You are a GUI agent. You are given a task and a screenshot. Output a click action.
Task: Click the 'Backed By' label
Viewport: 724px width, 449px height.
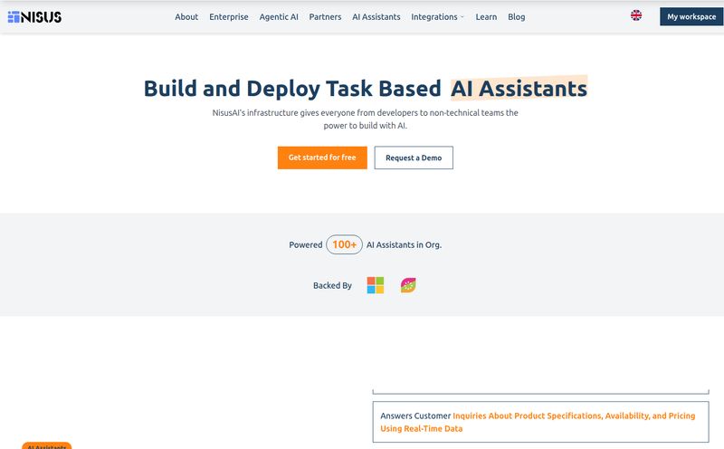point(332,285)
